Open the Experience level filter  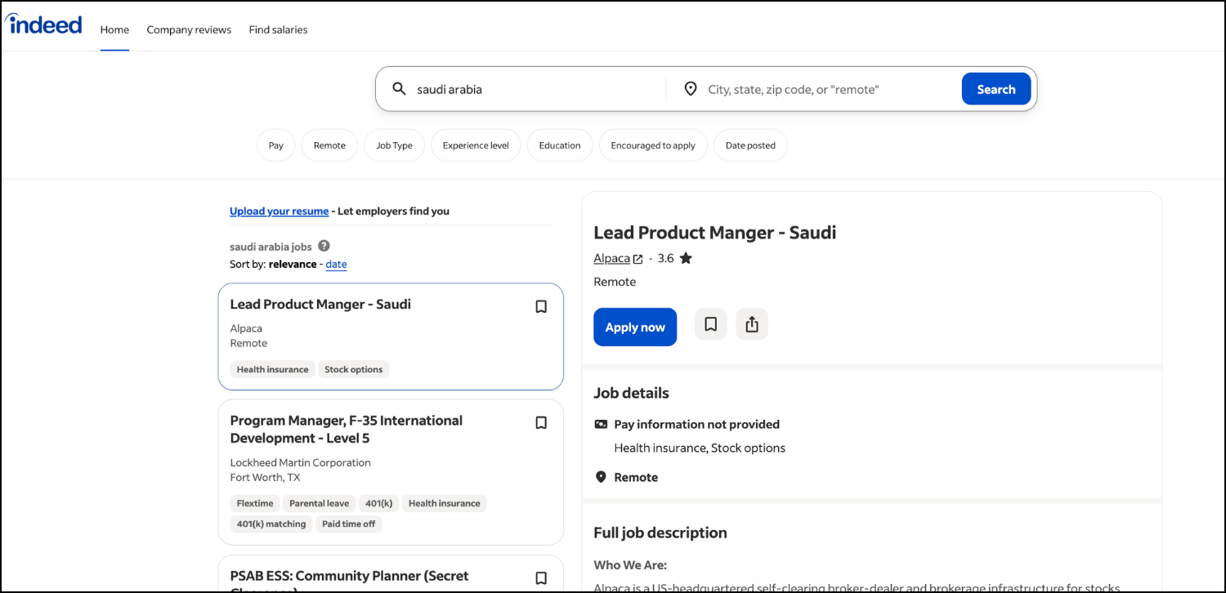pyautogui.click(x=476, y=145)
